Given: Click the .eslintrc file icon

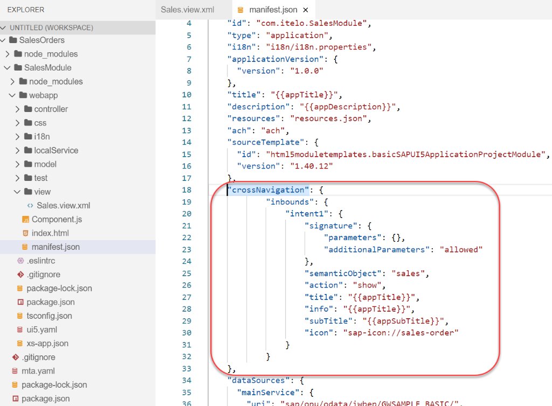Looking at the screenshot, I should pos(20,261).
